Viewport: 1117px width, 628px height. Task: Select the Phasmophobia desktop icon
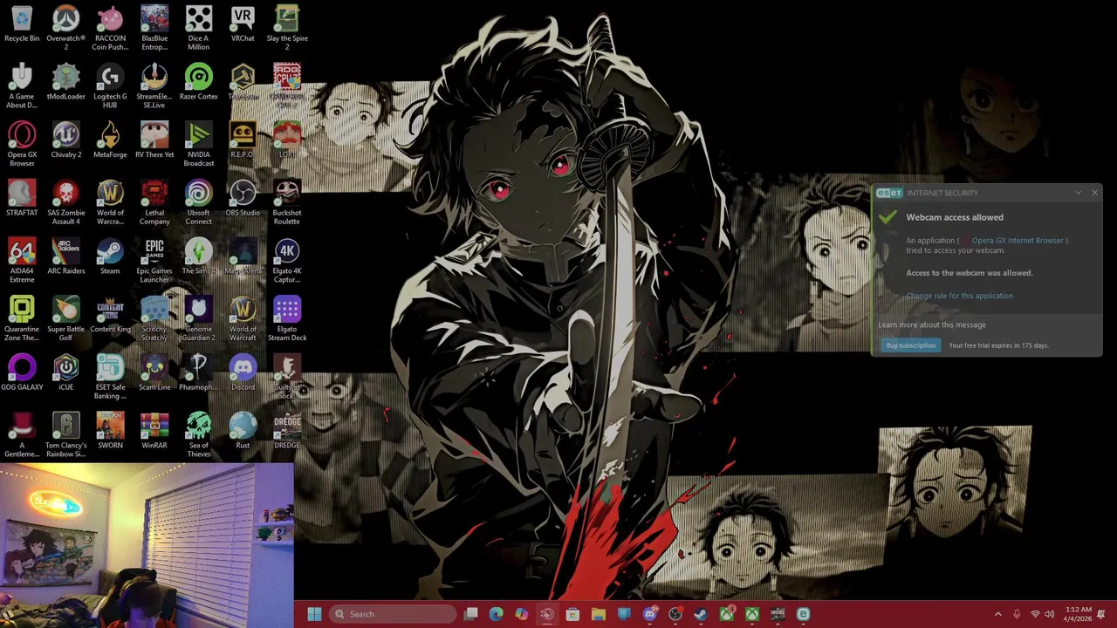coord(199,372)
